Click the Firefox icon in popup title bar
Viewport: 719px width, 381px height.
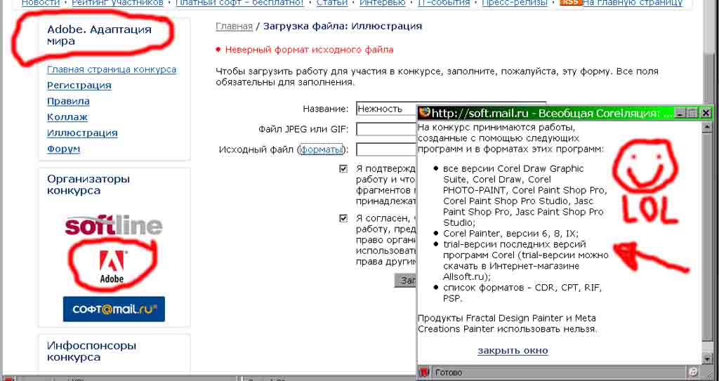[425, 112]
